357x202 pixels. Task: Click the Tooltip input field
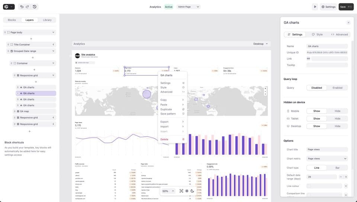point(327,65)
